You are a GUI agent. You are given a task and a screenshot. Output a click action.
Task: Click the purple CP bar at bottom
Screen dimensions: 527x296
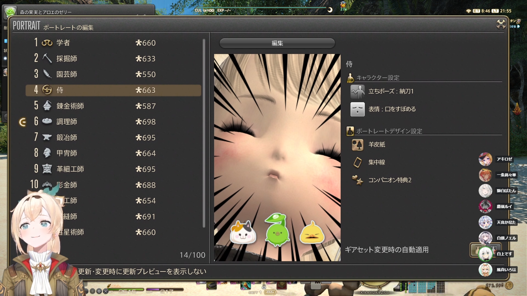[165, 289]
